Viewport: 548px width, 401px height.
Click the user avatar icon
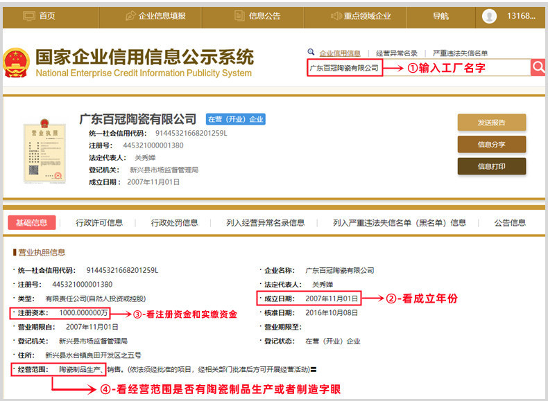[489, 16]
